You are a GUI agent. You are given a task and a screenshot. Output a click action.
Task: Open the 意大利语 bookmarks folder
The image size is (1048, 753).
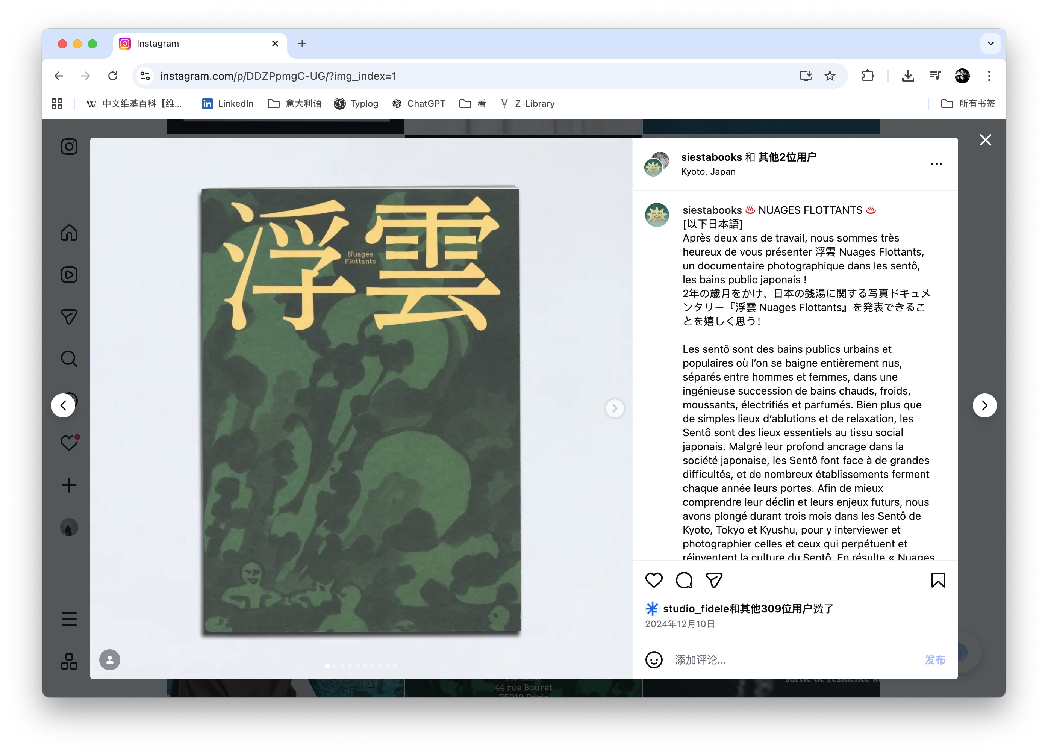click(x=295, y=103)
